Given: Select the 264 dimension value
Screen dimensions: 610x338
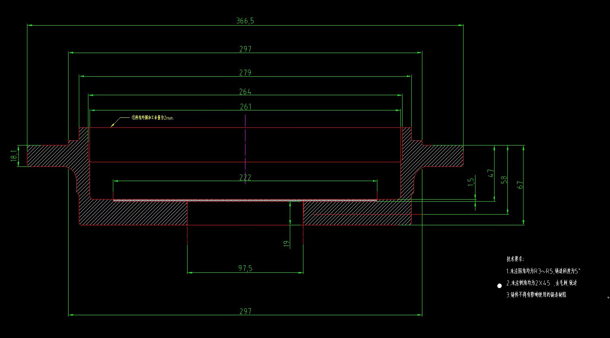Looking at the screenshot, I should click(245, 91).
